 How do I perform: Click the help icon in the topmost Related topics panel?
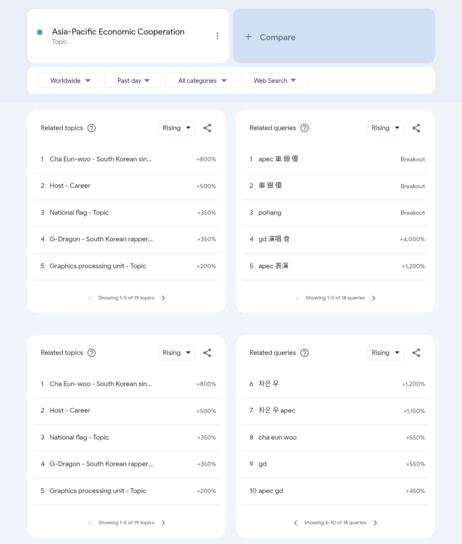pos(92,128)
